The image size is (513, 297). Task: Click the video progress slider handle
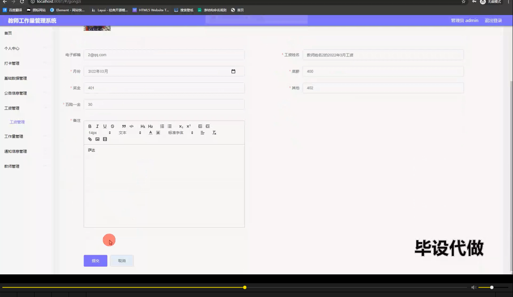pos(245,288)
